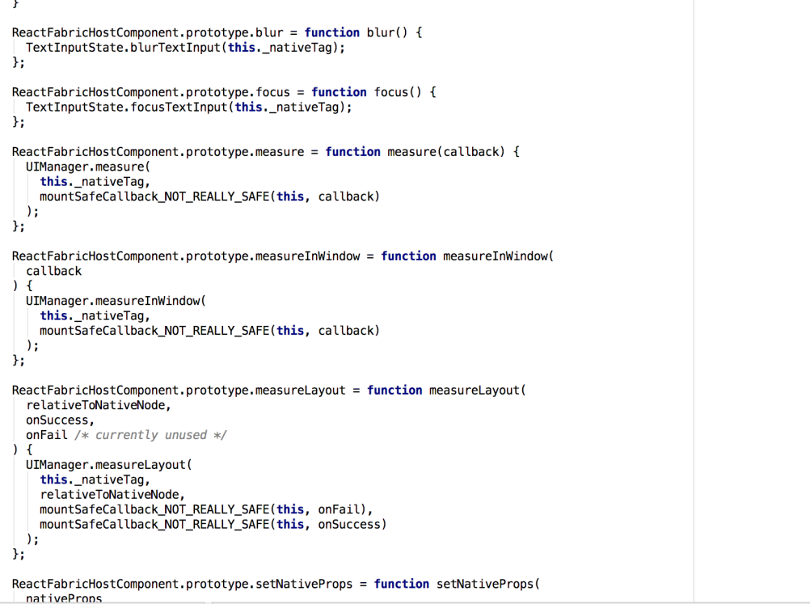Click 'TextInputState.focusTextInput' call
The height and width of the screenshot is (604, 810).
[188, 107]
